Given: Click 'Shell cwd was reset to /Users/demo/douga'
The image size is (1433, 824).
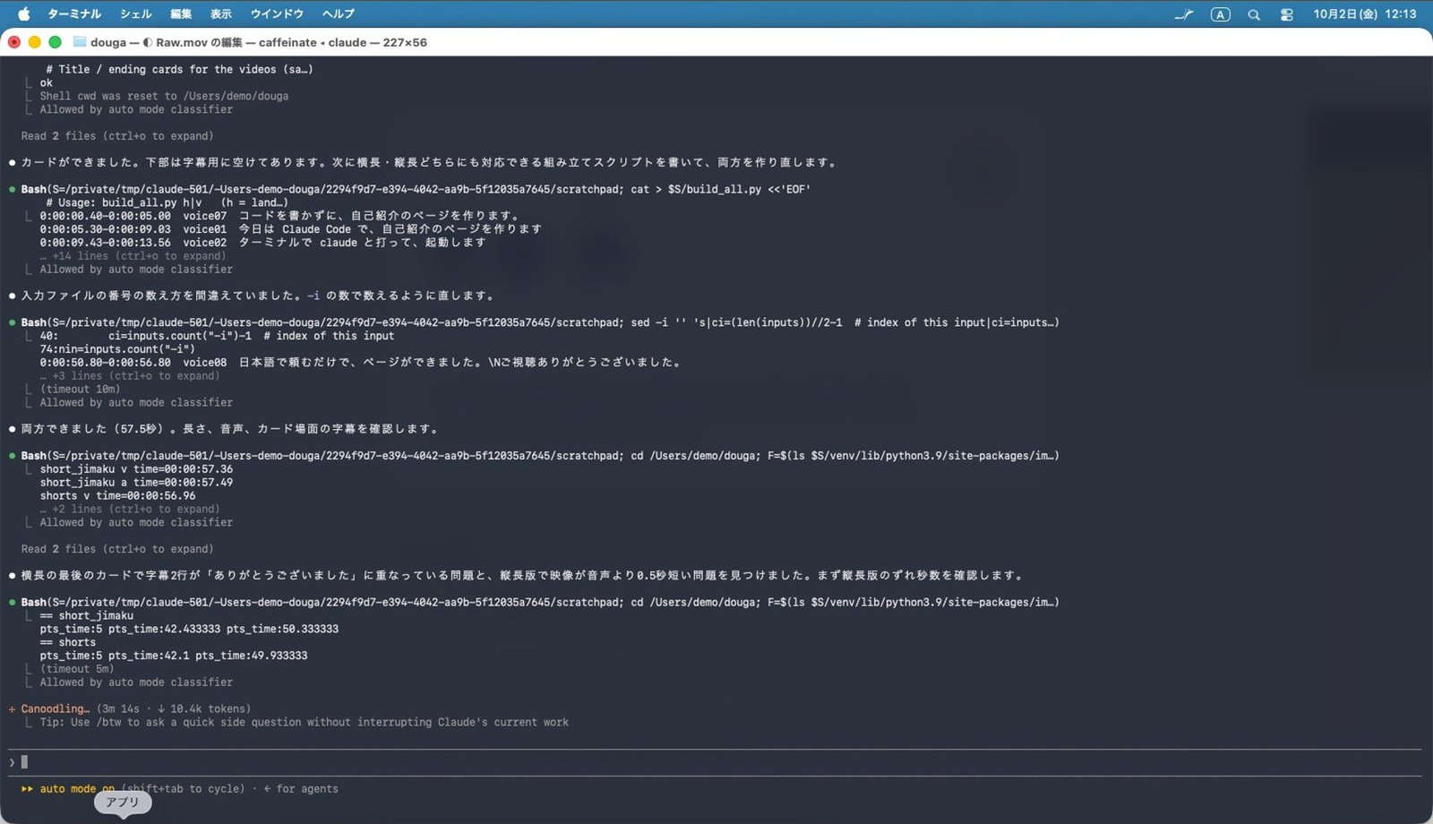Looking at the screenshot, I should point(164,96).
